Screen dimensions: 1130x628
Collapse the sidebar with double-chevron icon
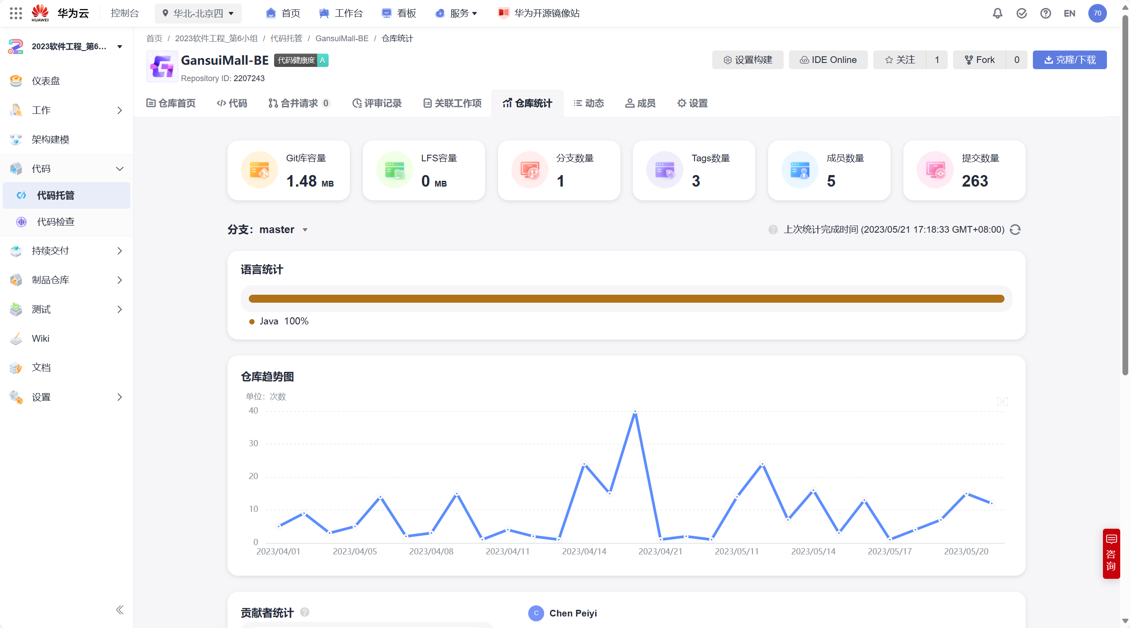tap(119, 610)
